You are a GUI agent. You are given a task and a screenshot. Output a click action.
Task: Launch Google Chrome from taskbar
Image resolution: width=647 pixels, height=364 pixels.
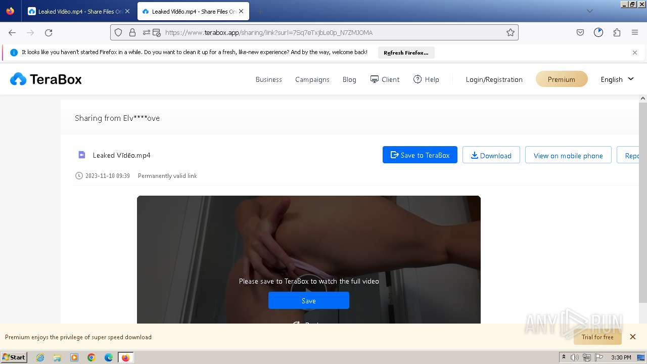point(91,357)
